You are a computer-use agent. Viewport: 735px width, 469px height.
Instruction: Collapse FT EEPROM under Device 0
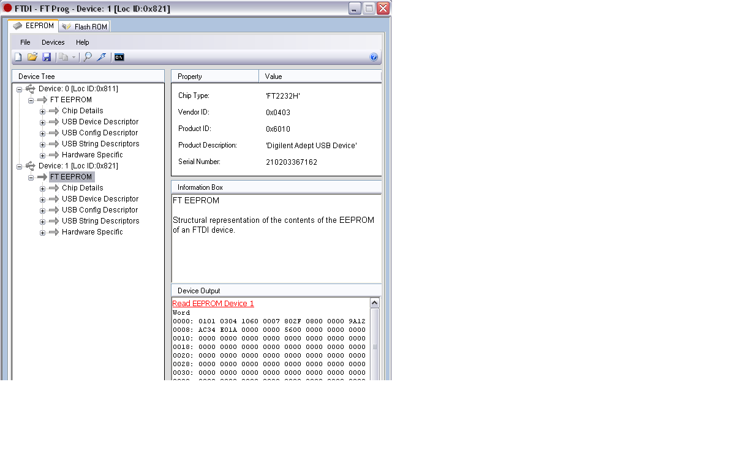click(31, 100)
